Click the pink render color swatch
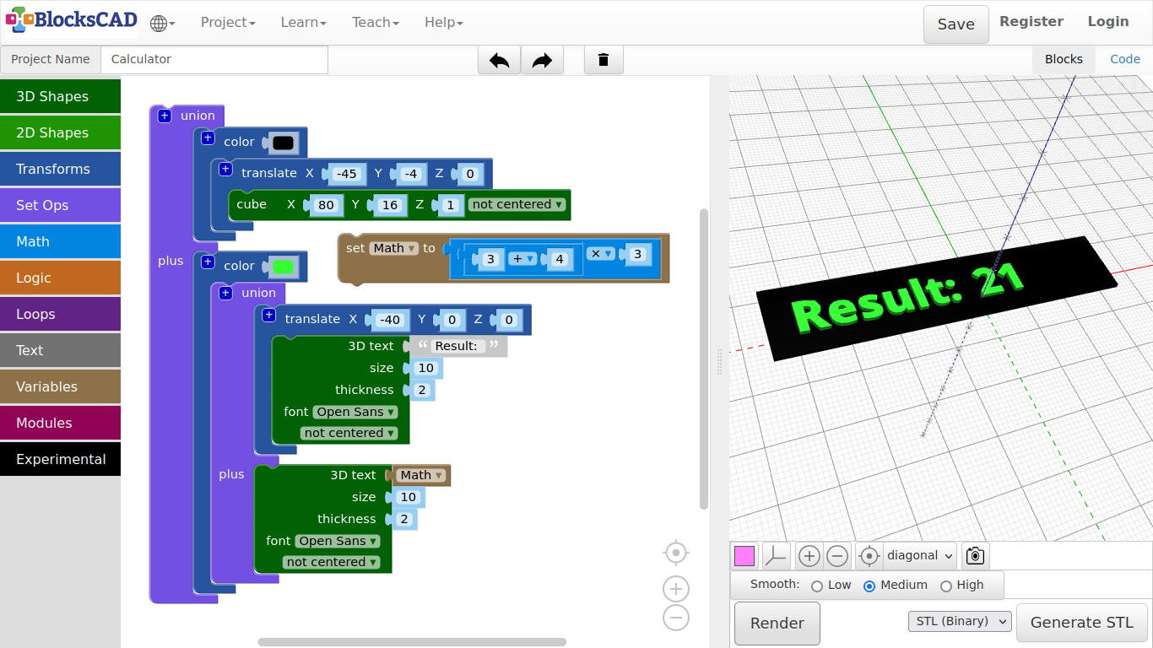The height and width of the screenshot is (648, 1153). coord(744,556)
